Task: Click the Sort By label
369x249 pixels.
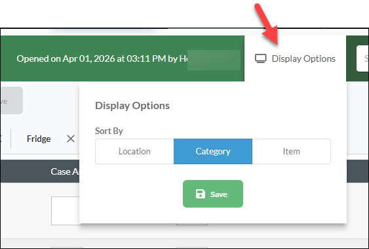Action: tap(109, 131)
